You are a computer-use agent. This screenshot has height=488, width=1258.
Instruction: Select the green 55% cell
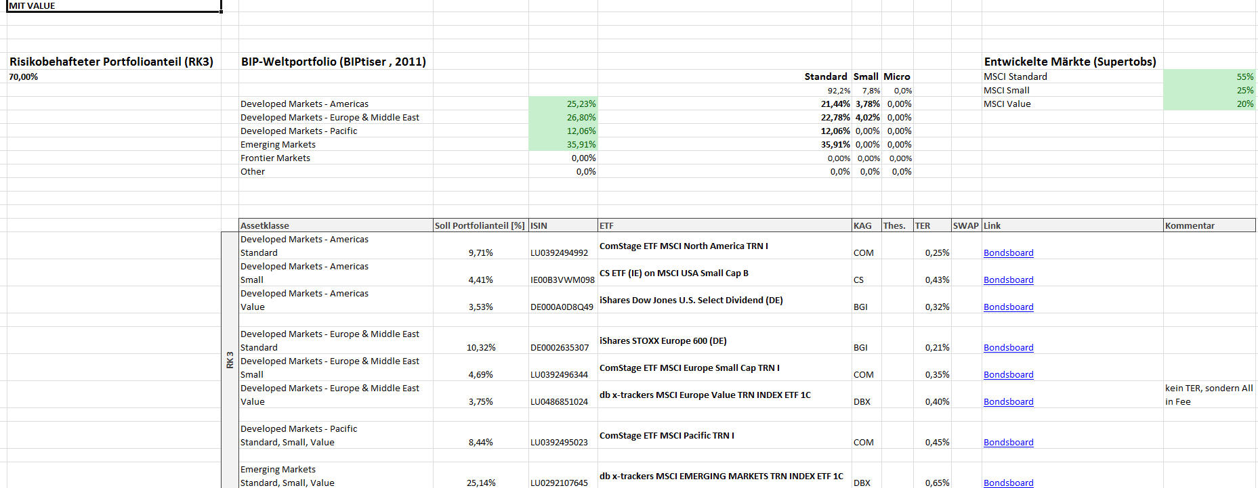(1209, 76)
